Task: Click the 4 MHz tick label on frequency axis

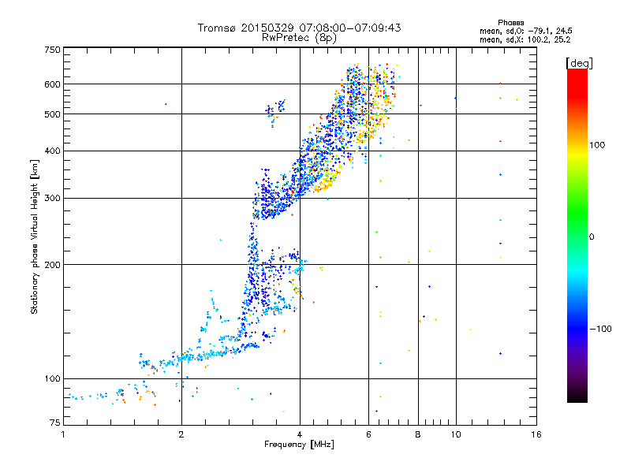Action: 300,434
